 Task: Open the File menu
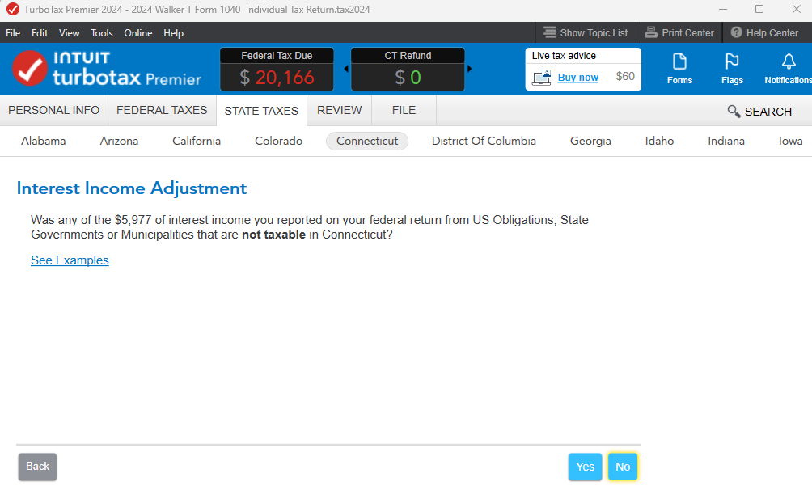(x=13, y=33)
